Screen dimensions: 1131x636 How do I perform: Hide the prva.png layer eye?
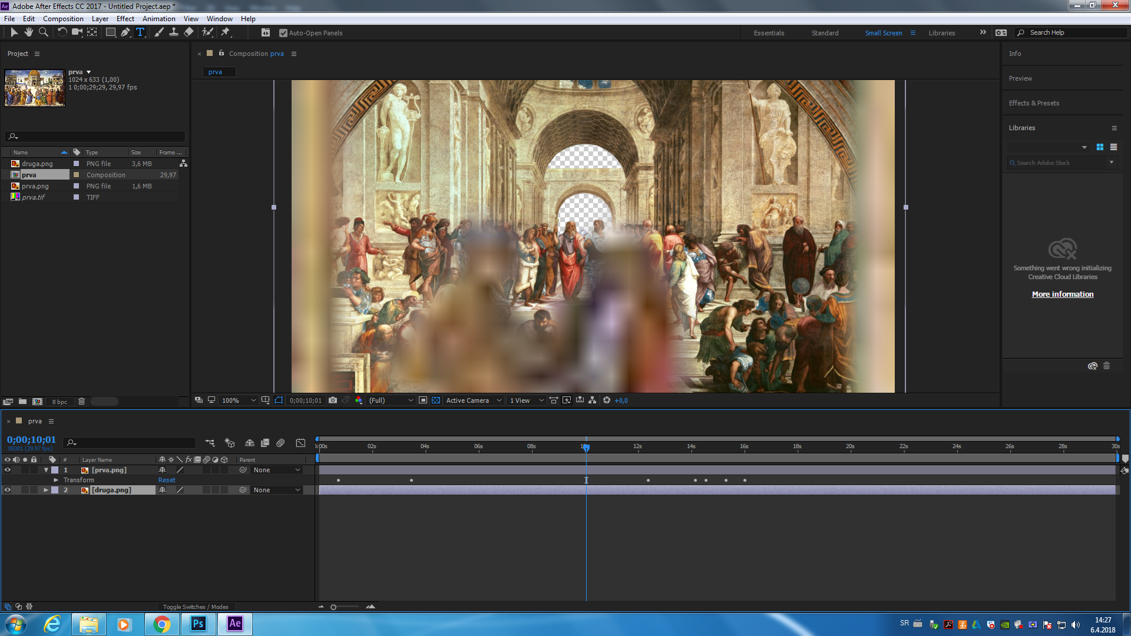[8, 470]
